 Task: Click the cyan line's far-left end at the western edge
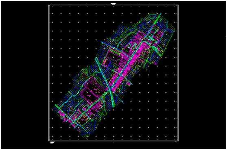[x=55, y=105]
